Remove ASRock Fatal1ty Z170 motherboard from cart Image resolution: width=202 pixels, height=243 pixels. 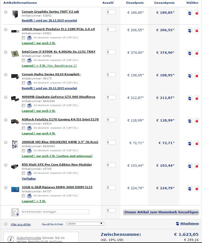(x=197, y=121)
